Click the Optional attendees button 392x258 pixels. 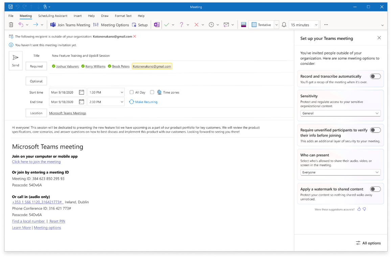click(x=36, y=81)
